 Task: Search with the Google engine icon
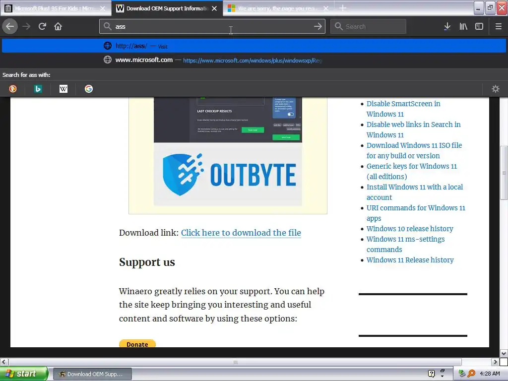pyautogui.click(x=89, y=89)
